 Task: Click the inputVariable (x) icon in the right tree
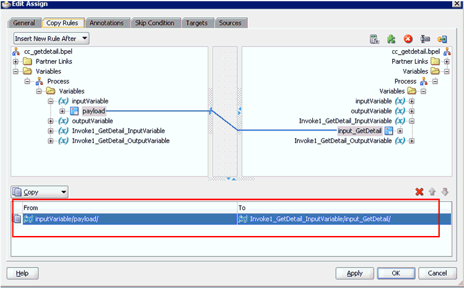pyautogui.click(x=400, y=101)
